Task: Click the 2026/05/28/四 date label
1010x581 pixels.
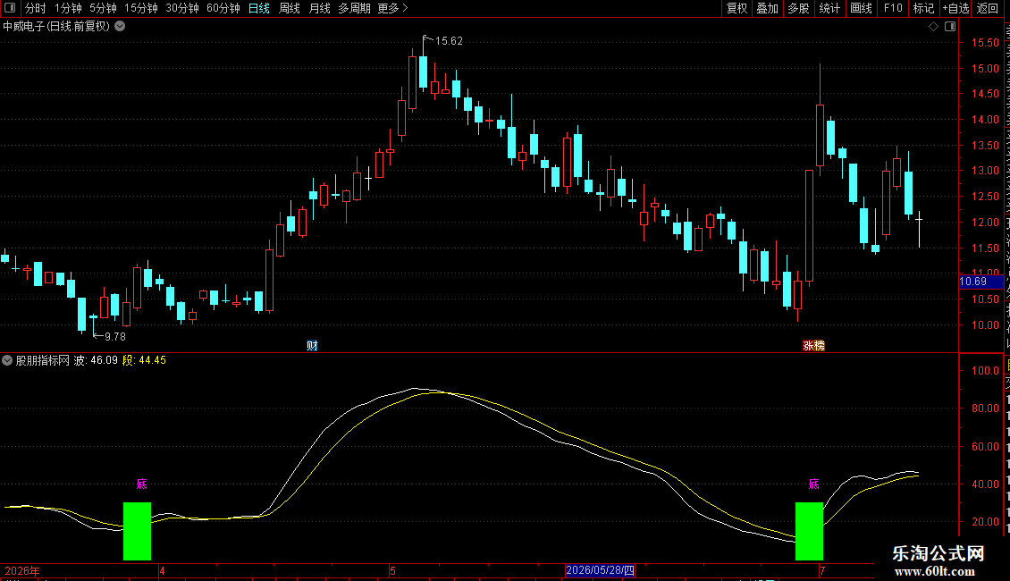Action: point(601,570)
